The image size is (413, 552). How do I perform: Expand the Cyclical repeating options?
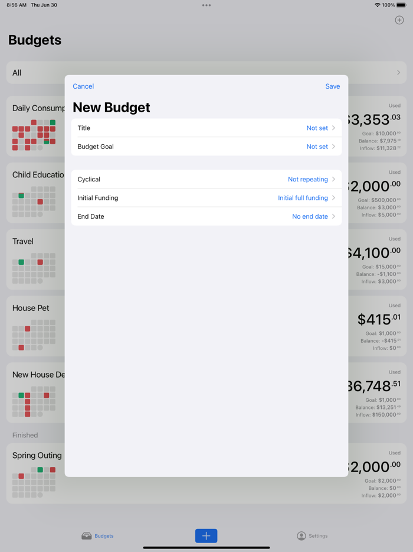206,179
